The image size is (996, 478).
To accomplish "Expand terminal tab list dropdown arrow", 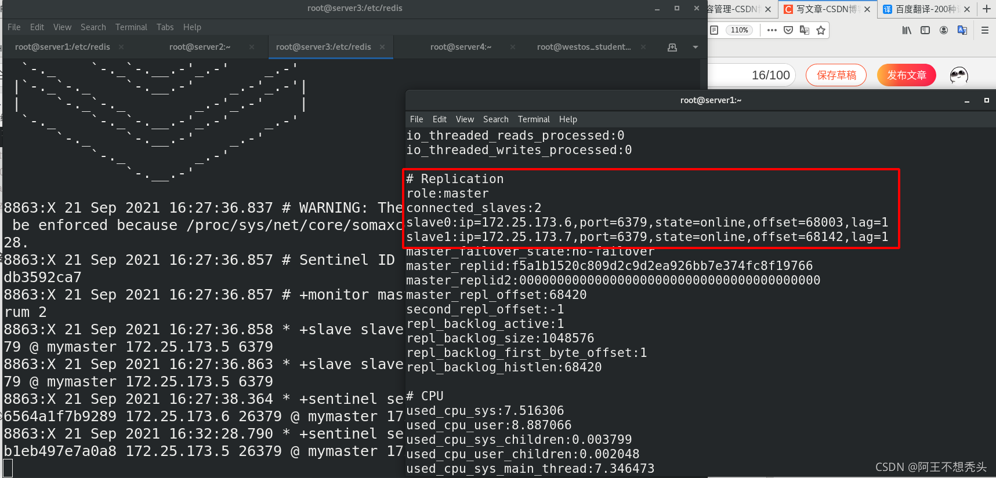I will pos(696,48).
